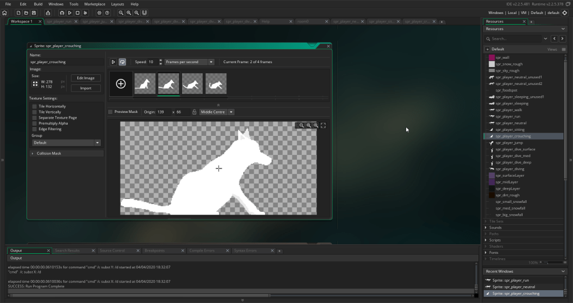Click the origin lock icon

pos(194,112)
